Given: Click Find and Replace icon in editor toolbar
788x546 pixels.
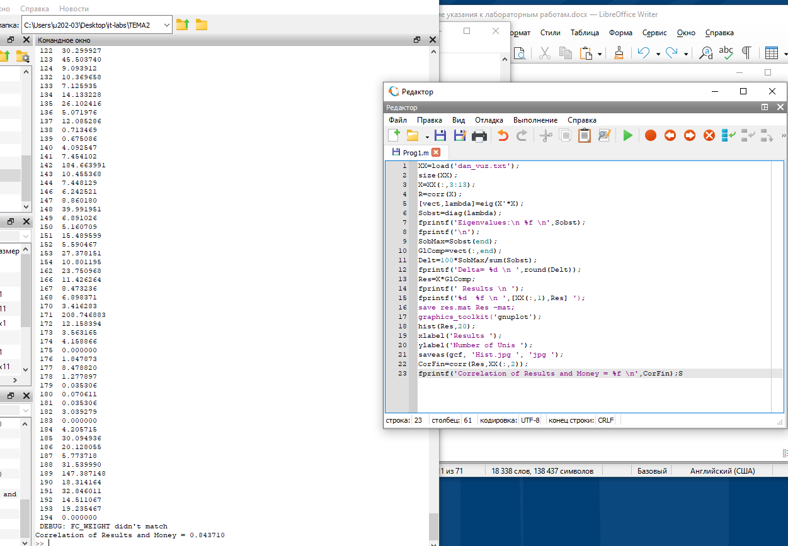Looking at the screenshot, I should (605, 135).
